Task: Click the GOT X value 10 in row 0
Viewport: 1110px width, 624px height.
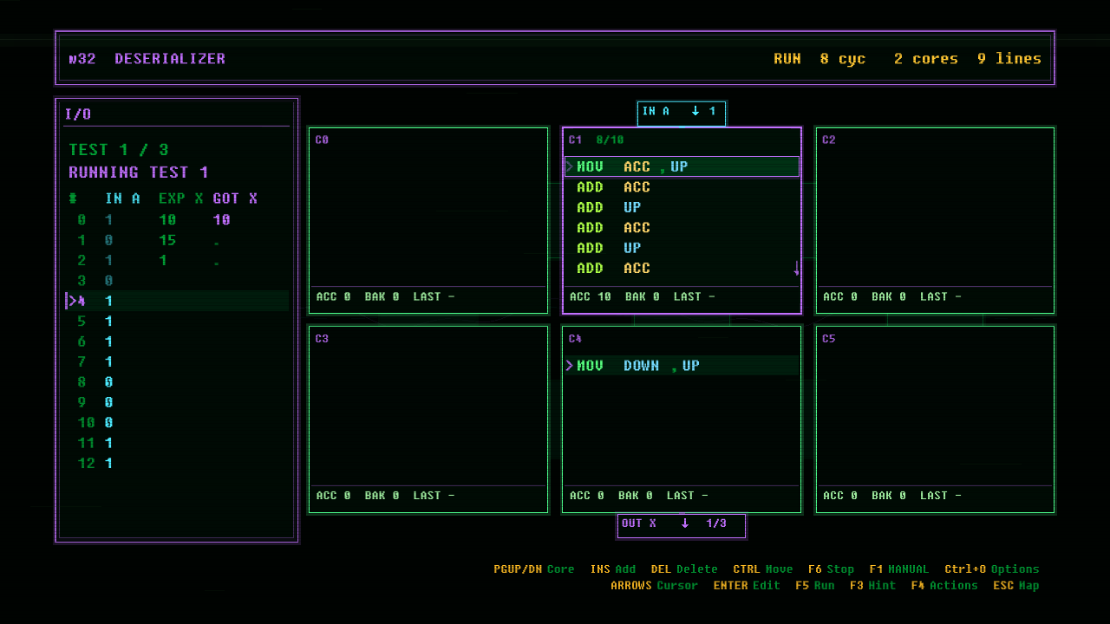Action: 222,220
